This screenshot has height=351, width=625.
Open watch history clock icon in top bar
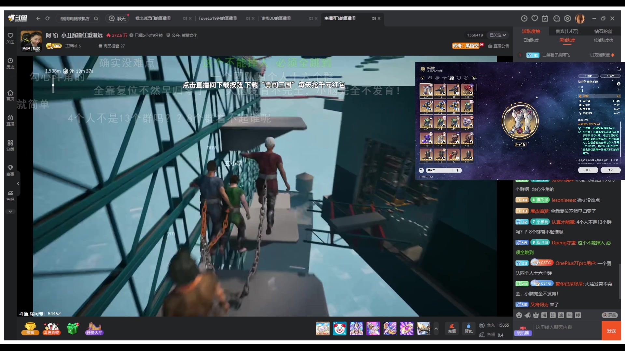tap(524, 19)
